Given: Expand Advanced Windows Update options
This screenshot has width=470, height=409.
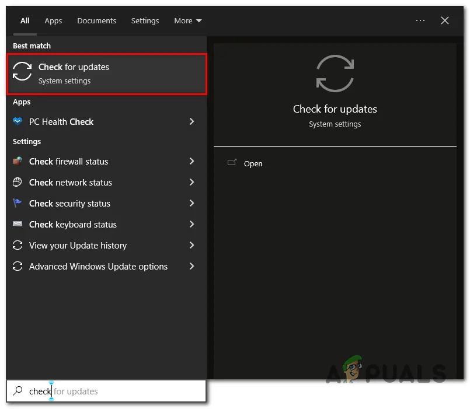Looking at the screenshot, I should pyautogui.click(x=192, y=267).
